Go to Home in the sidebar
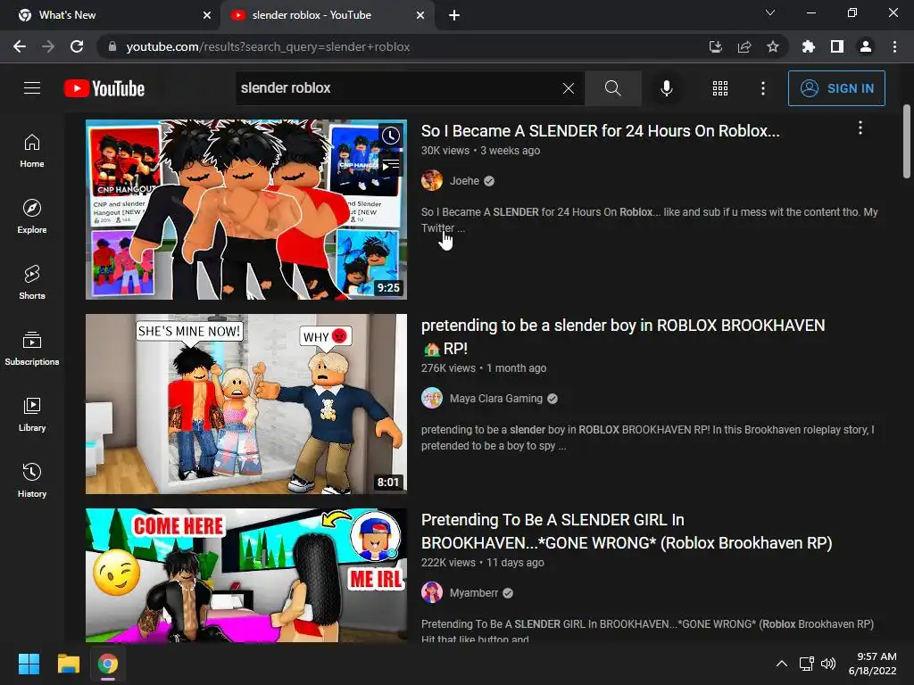 point(32,151)
